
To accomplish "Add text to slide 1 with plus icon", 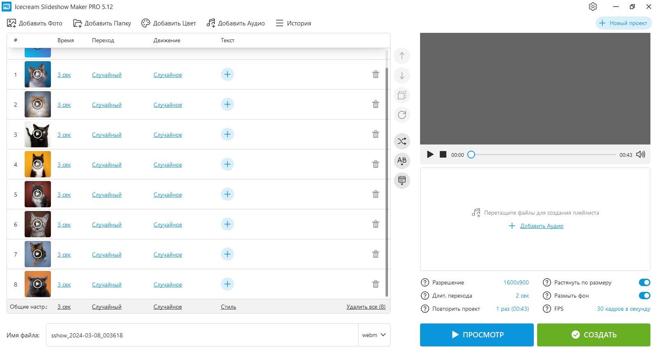I will pos(227,74).
